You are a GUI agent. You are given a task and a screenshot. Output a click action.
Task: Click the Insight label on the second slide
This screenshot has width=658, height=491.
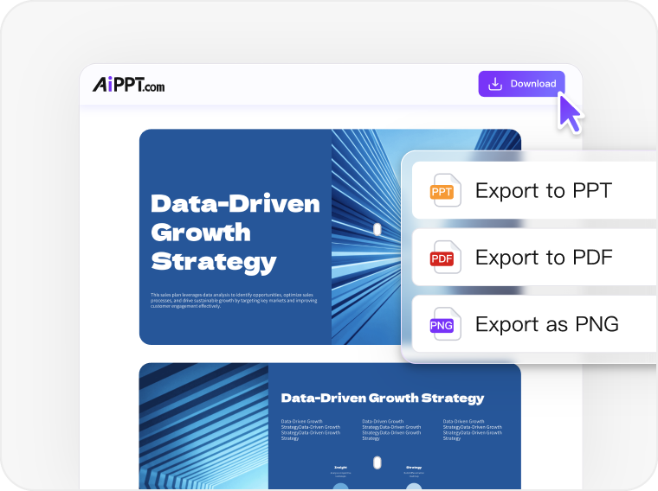pyautogui.click(x=340, y=468)
